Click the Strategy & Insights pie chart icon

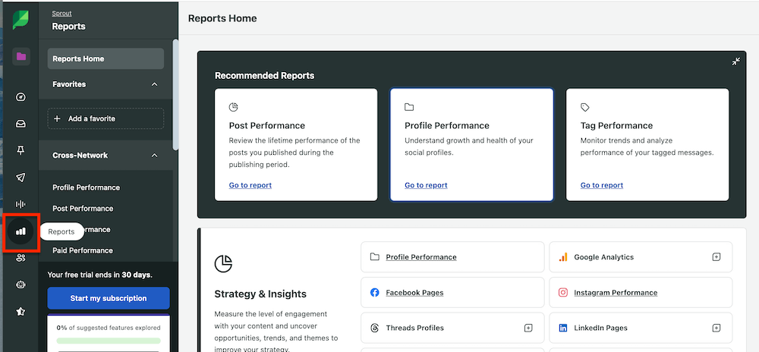[223, 264]
